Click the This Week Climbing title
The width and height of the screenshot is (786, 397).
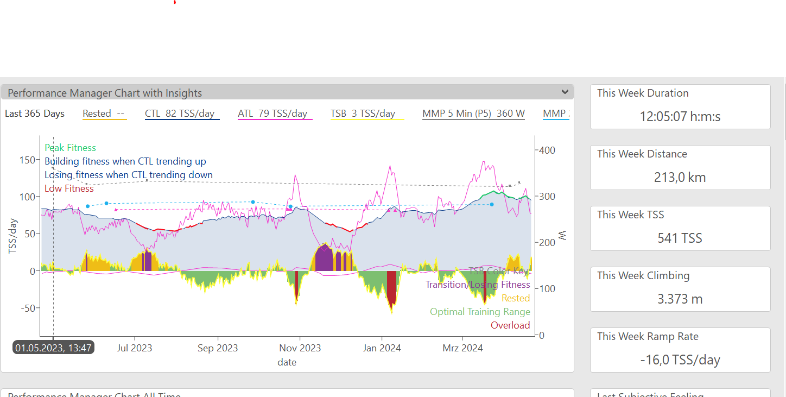pyautogui.click(x=643, y=275)
